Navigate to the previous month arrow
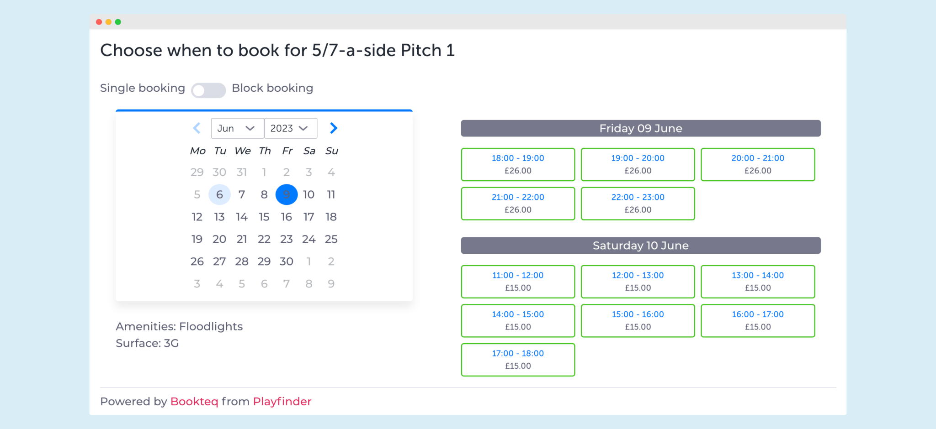936x429 pixels. pyautogui.click(x=197, y=128)
